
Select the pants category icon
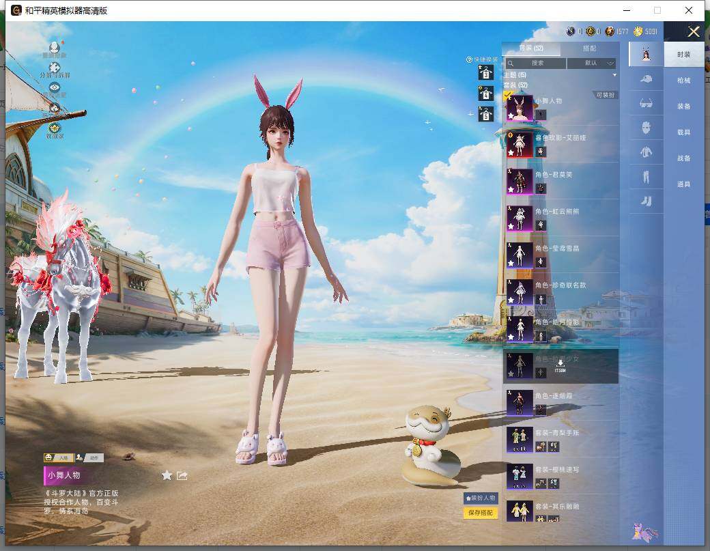[x=646, y=177]
